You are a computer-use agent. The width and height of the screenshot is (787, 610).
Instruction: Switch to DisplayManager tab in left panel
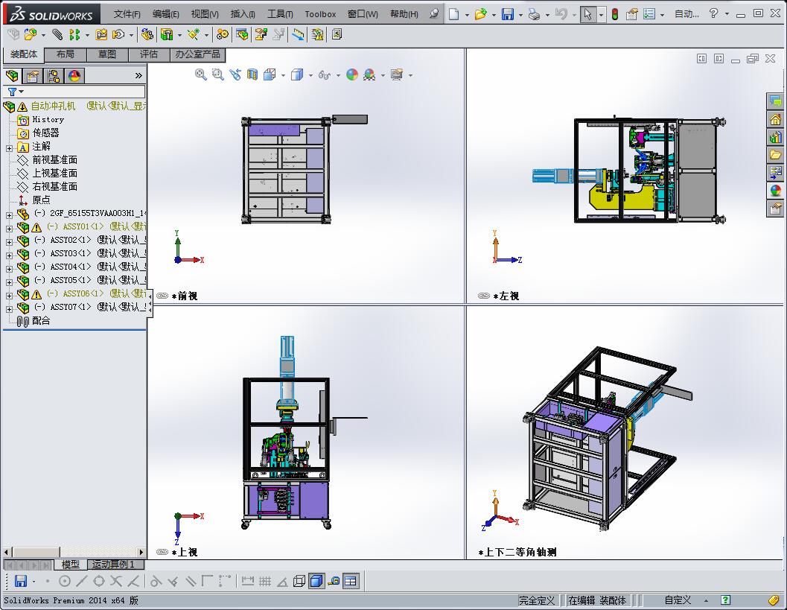click(x=74, y=76)
